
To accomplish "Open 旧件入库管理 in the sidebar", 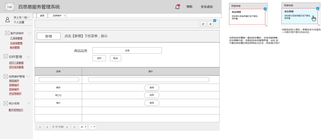I will tap(16, 63).
